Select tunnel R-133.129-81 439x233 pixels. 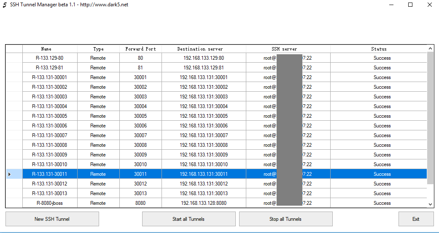[x=50, y=68]
